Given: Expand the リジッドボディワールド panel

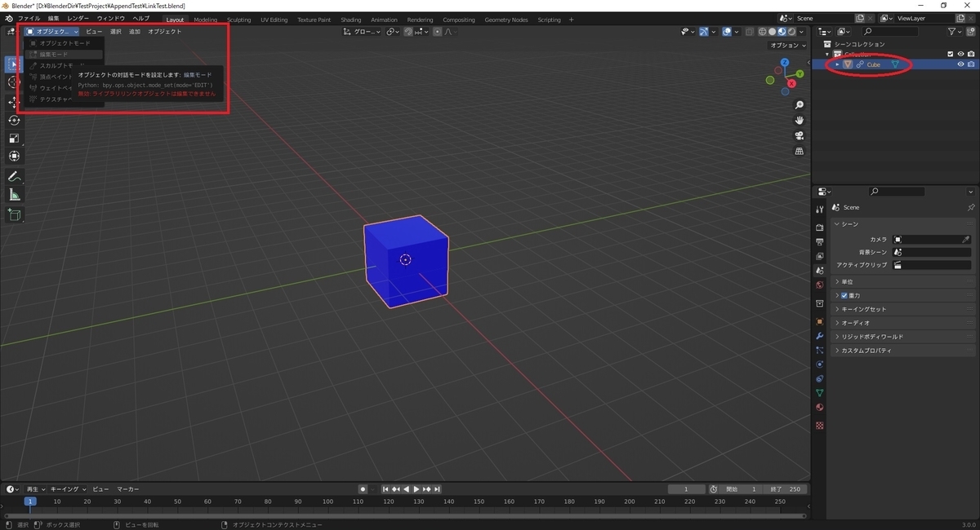Looking at the screenshot, I should (903, 337).
